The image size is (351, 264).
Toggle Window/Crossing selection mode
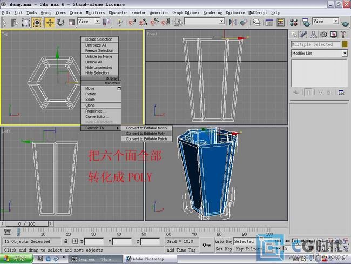(37, 22)
